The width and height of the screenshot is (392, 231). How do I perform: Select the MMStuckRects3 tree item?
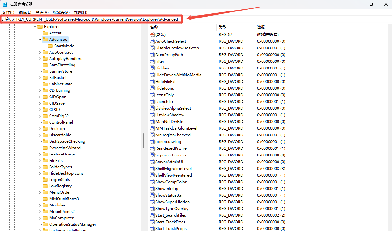point(64,199)
